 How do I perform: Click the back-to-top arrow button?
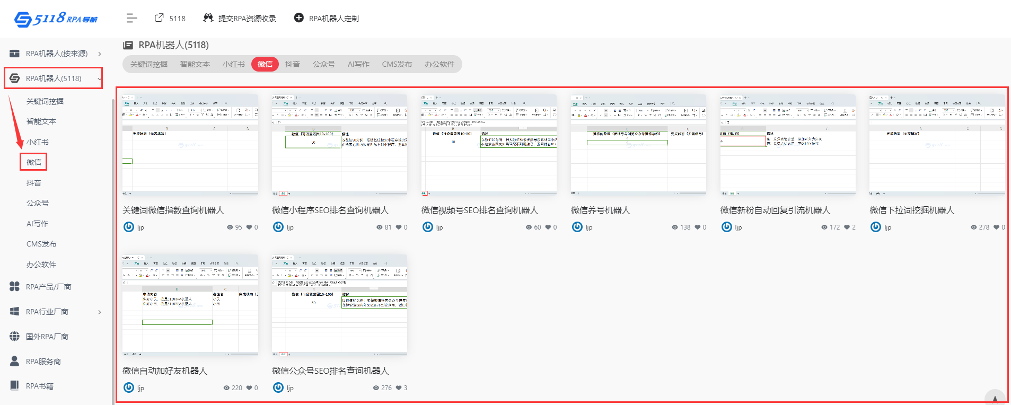tap(995, 398)
